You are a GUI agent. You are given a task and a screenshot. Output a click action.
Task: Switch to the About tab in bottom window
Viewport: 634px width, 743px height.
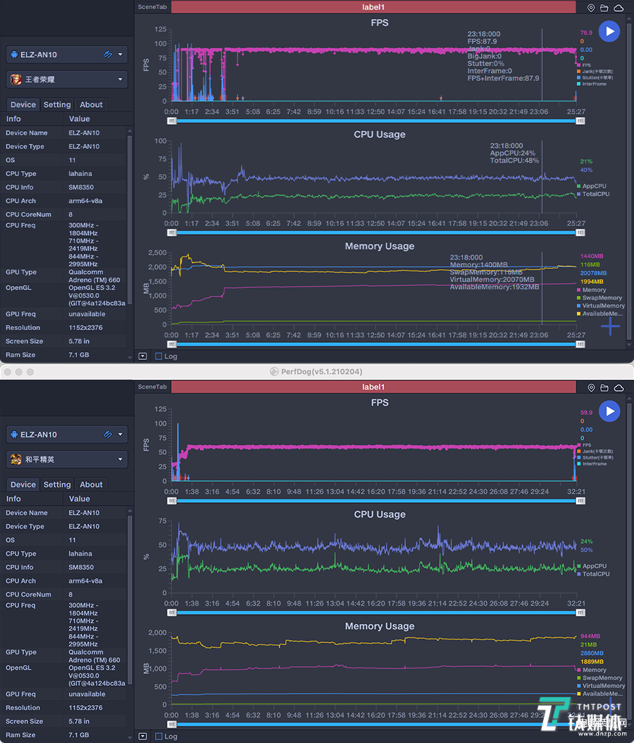91,485
